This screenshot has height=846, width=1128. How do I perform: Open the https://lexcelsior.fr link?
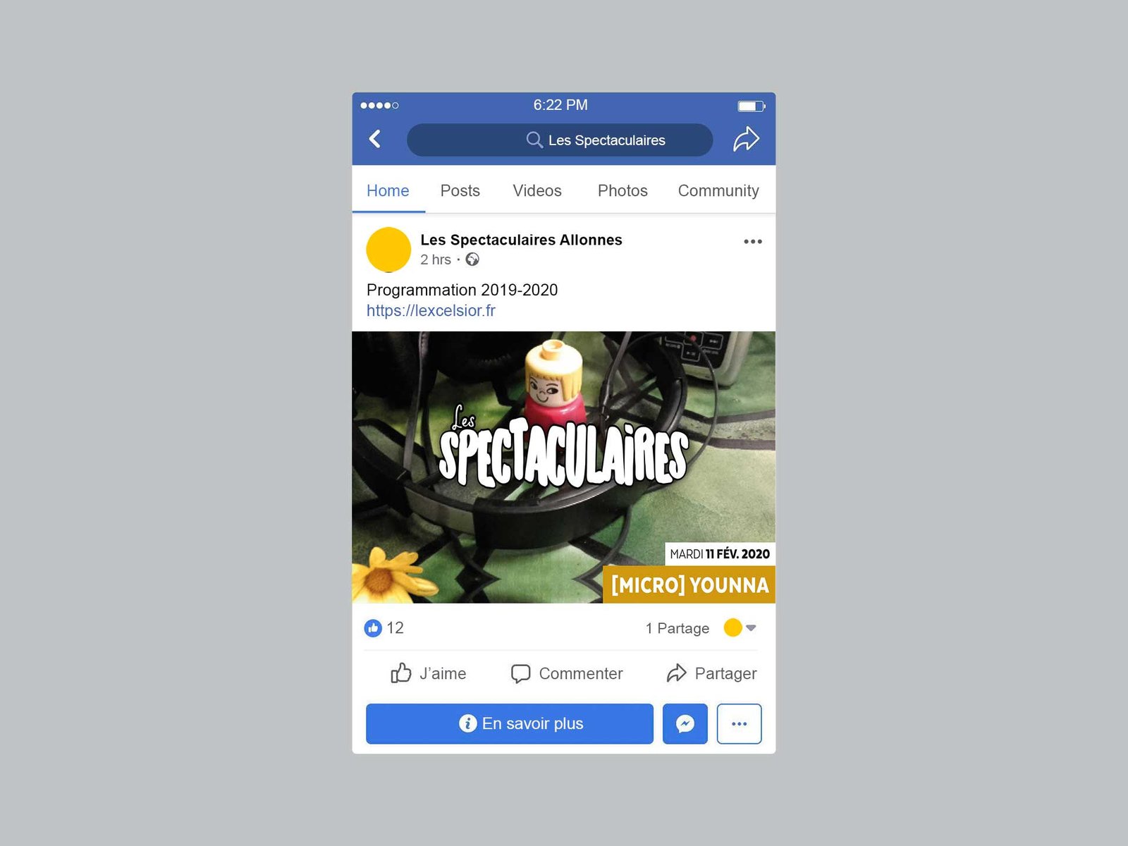click(x=431, y=310)
